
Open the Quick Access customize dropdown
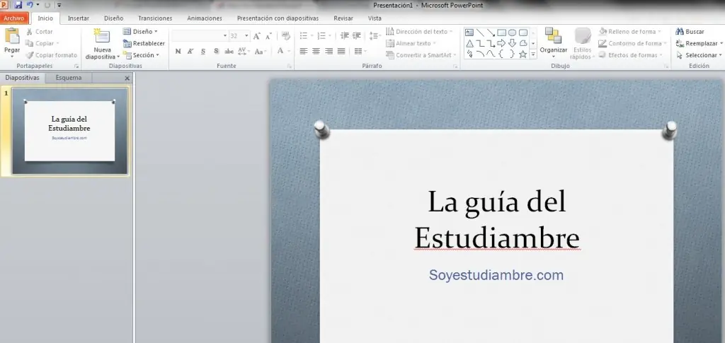(x=59, y=6)
